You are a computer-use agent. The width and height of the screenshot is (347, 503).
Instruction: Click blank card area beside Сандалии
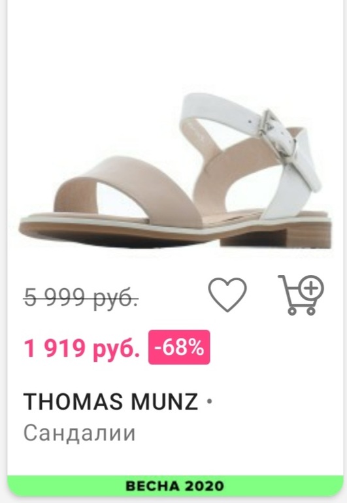point(237,433)
